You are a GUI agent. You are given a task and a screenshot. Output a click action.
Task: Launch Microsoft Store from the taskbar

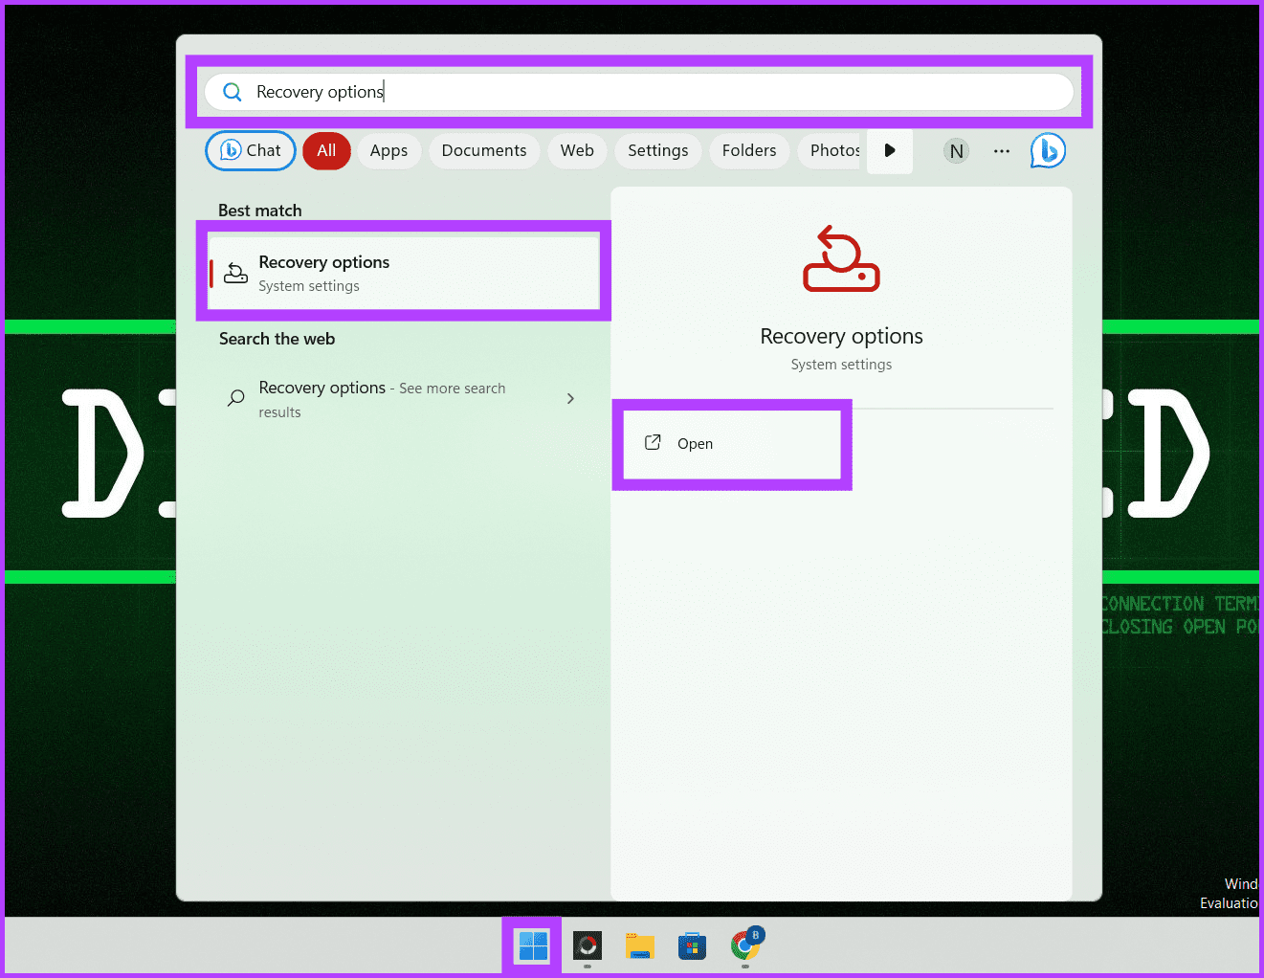(x=692, y=946)
